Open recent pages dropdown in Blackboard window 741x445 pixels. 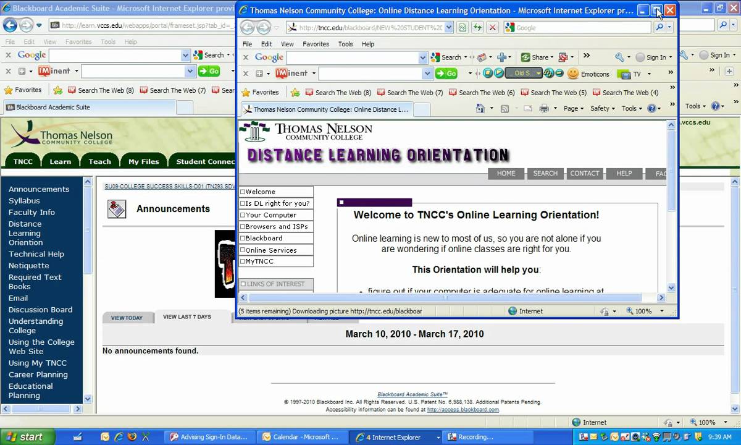pyautogui.click(x=38, y=25)
